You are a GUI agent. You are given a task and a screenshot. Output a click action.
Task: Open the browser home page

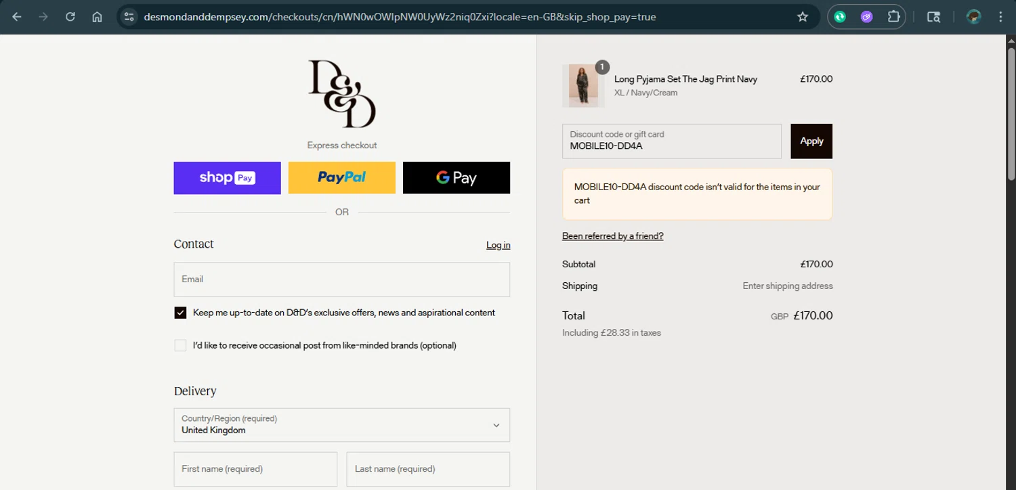click(97, 17)
